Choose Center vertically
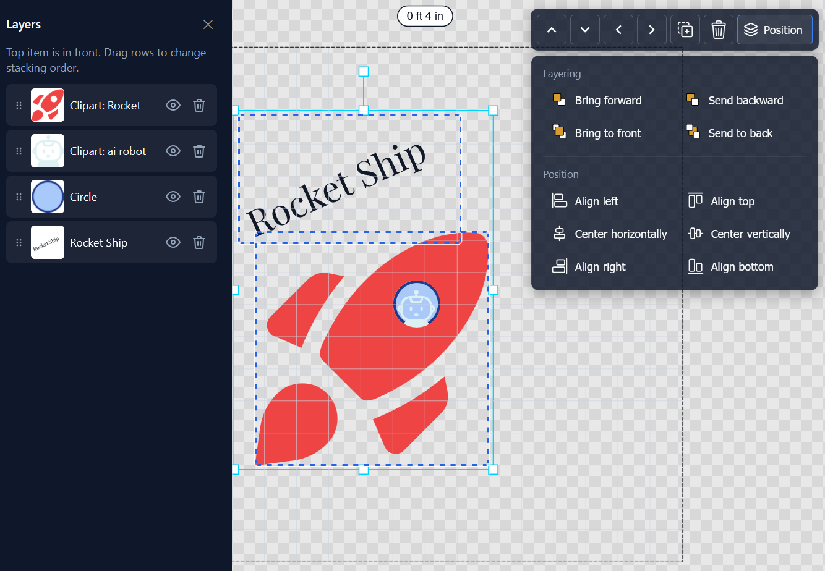 click(739, 234)
